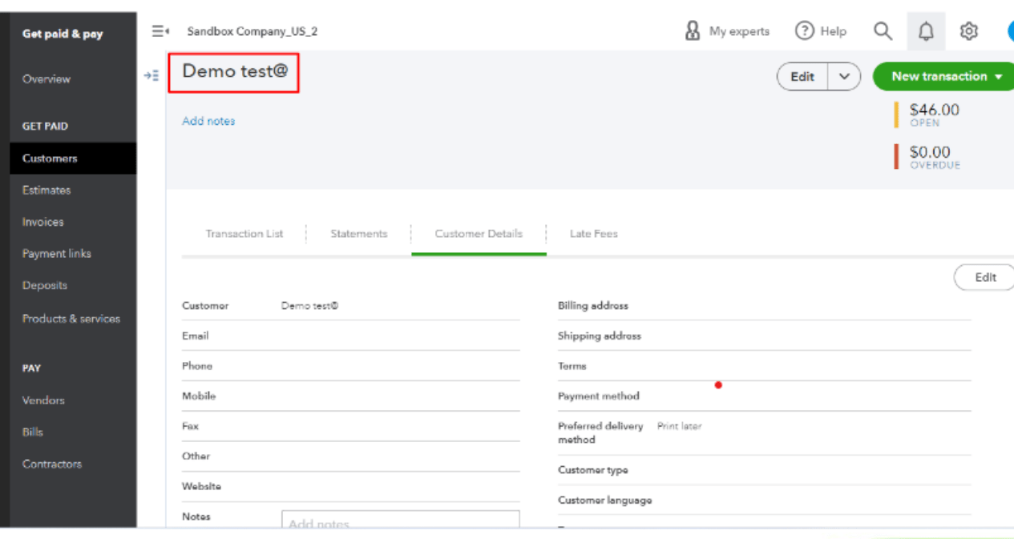The height and width of the screenshot is (539, 1014).
Task: Open the Late Fees tab
Action: [x=593, y=234]
